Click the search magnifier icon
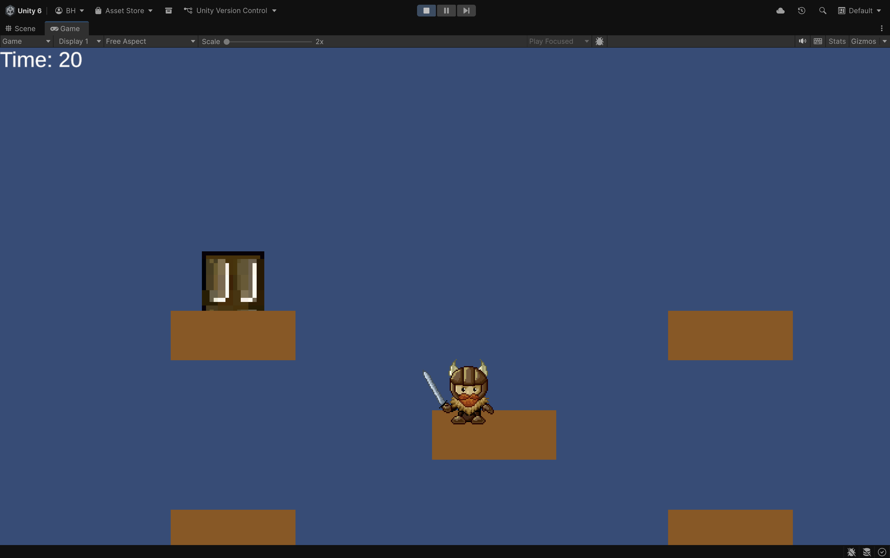 (x=823, y=11)
